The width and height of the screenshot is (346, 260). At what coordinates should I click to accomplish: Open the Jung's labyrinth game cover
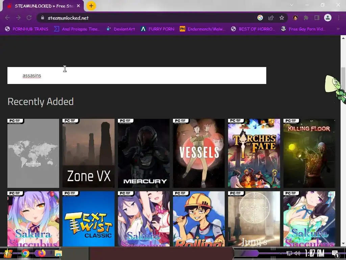click(254, 219)
